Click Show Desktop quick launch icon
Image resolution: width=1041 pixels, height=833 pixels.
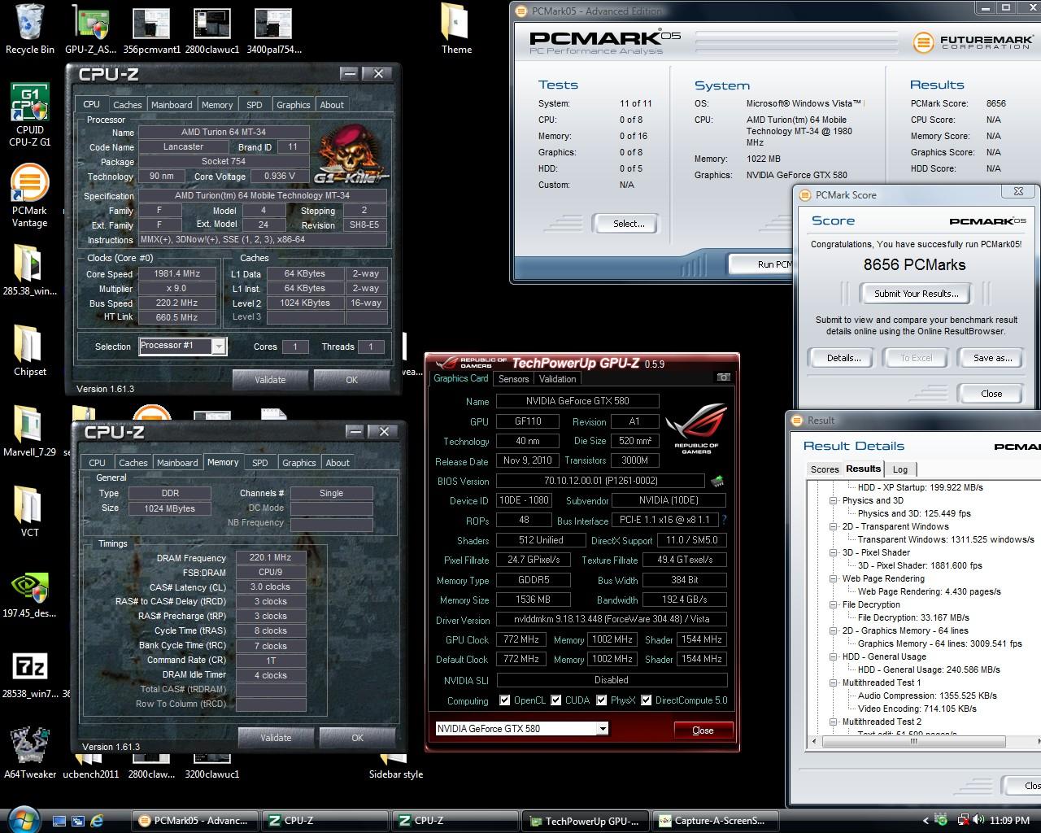pos(59,821)
